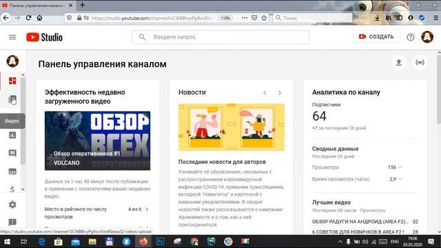Screen dimensions: 441x248
Task: Open the Firefox application menu
Action: tap(435, 18)
